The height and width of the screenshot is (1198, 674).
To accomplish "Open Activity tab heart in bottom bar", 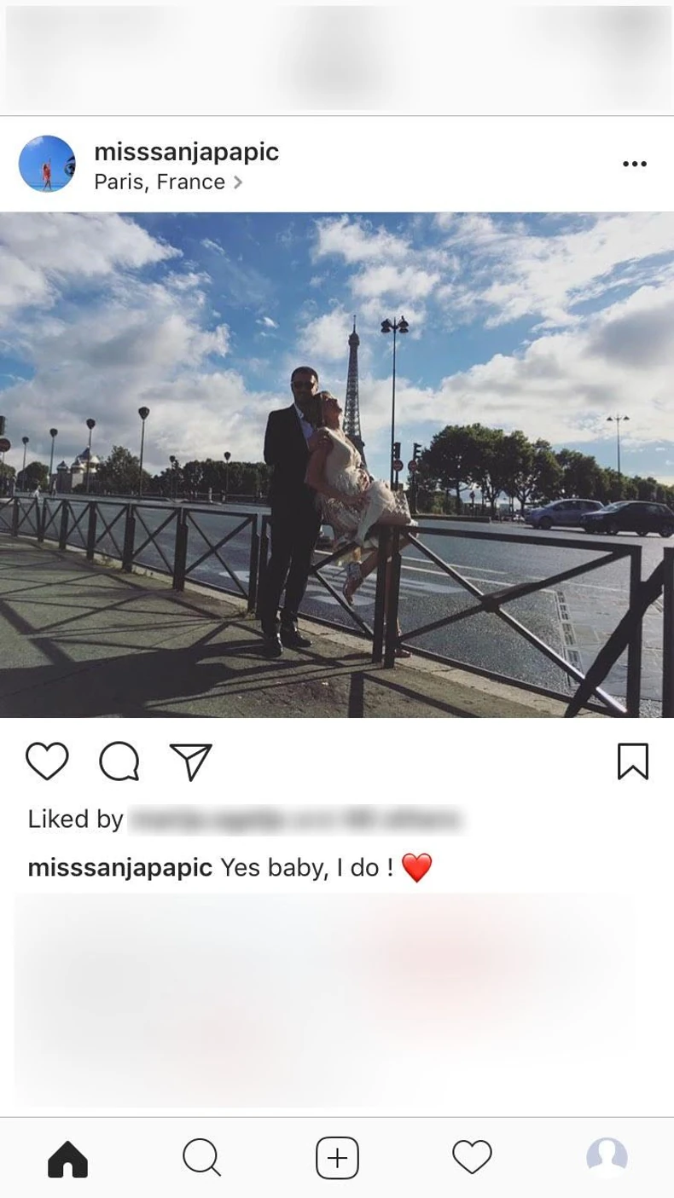I will tap(472, 1158).
